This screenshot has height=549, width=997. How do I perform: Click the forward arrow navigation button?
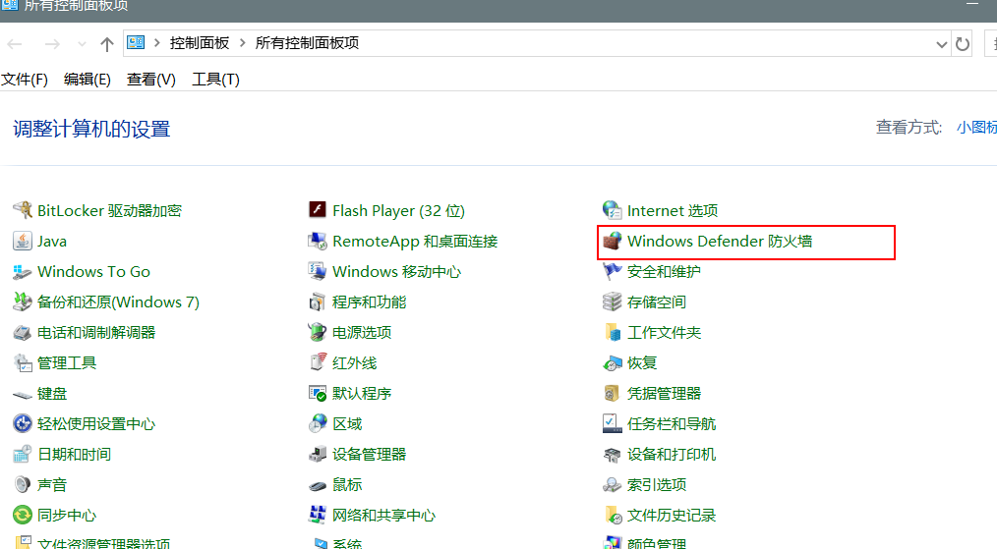52,44
